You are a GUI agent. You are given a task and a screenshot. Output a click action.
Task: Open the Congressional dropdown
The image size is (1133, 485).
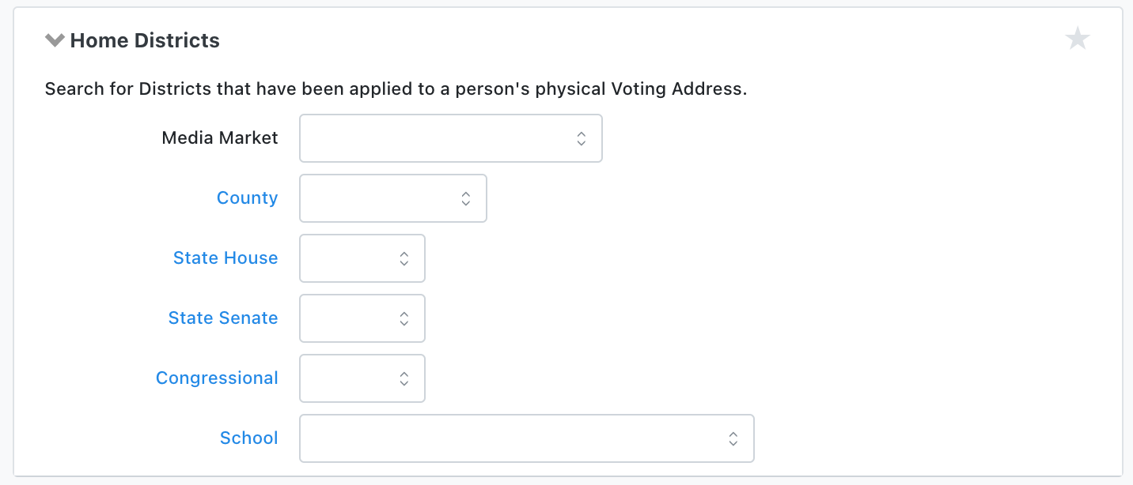click(362, 378)
